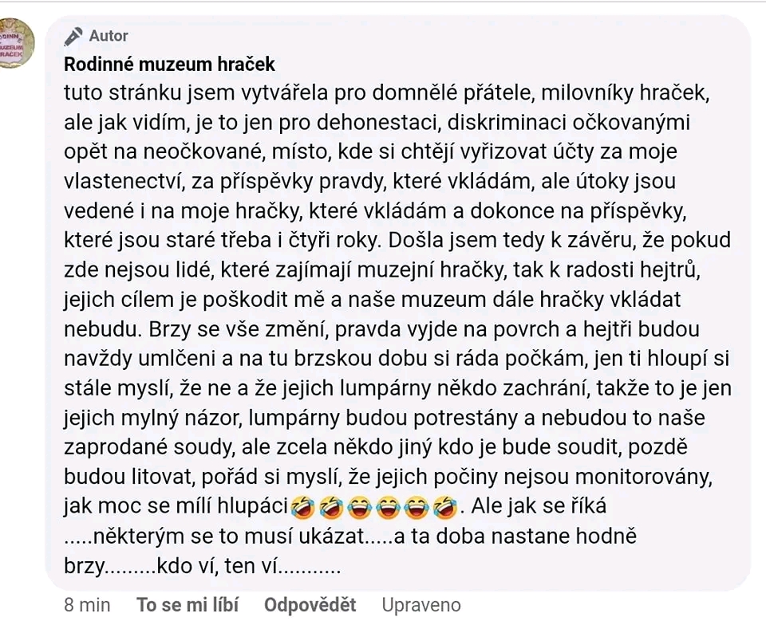Screen dimensions: 766x625
Task: Click the '8 min' timestamp
Action: point(86,604)
